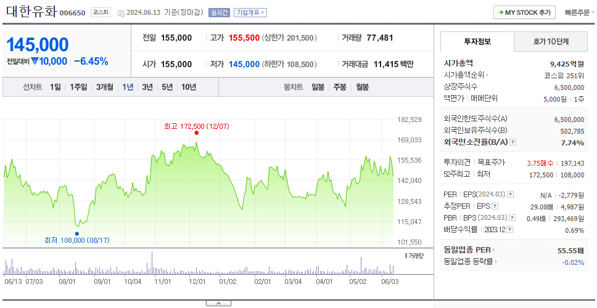Click the current price 145,000
The image size is (597, 308).
tap(37, 45)
